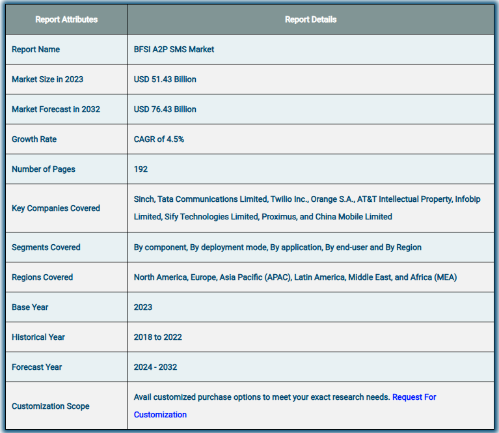
Task: Select the USD 76.43 Billion value
Action: click(x=165, y=109)
